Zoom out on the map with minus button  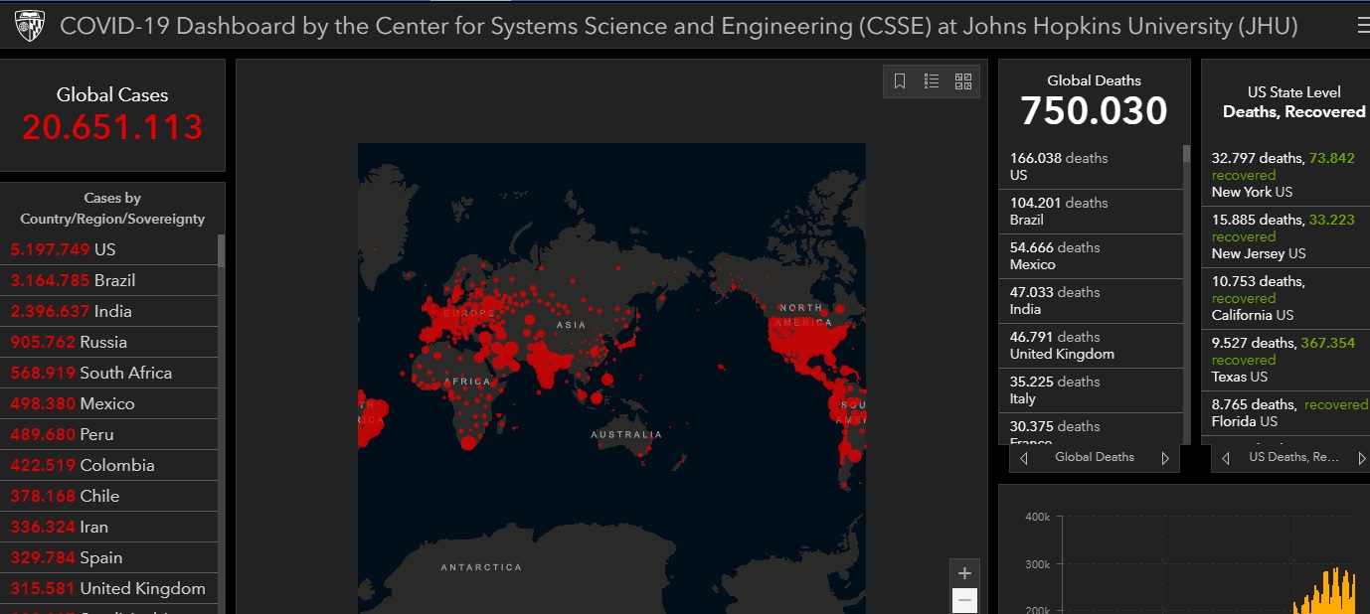point(964,600)
